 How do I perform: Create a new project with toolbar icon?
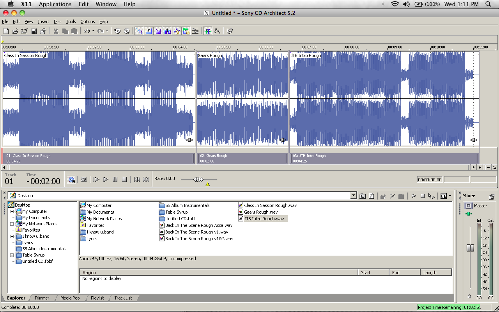click(x=6, y=31)
